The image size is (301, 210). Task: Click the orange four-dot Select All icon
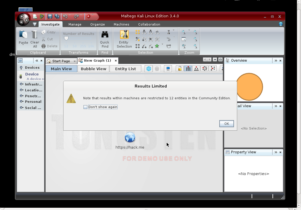(138, 32)
